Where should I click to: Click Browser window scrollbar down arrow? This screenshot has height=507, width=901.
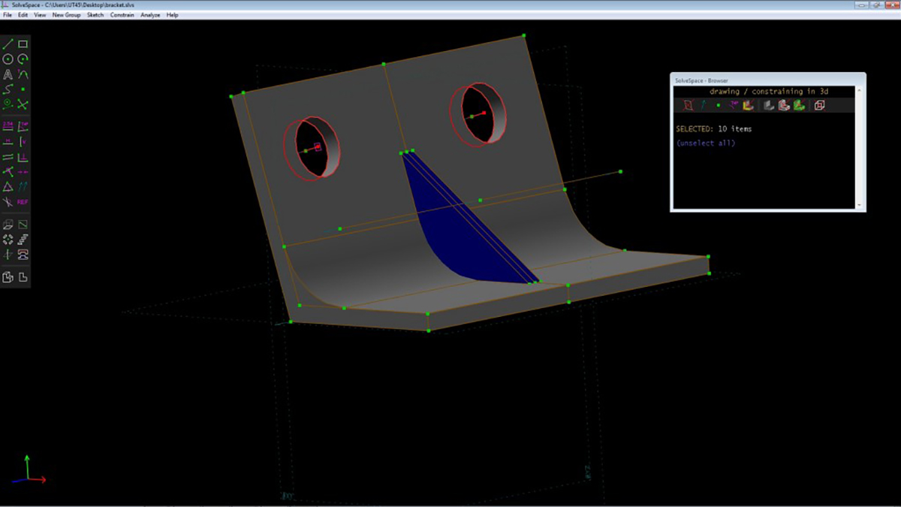[860, 204]
